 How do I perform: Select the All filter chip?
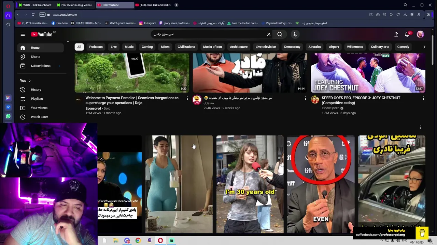79,47
